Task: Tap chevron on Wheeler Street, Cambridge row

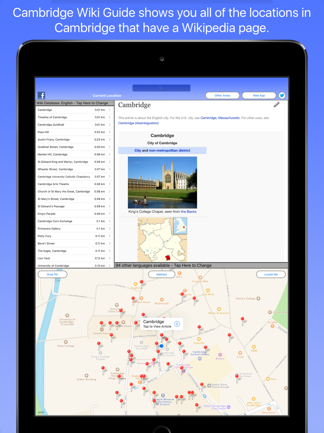Action: 110,169
